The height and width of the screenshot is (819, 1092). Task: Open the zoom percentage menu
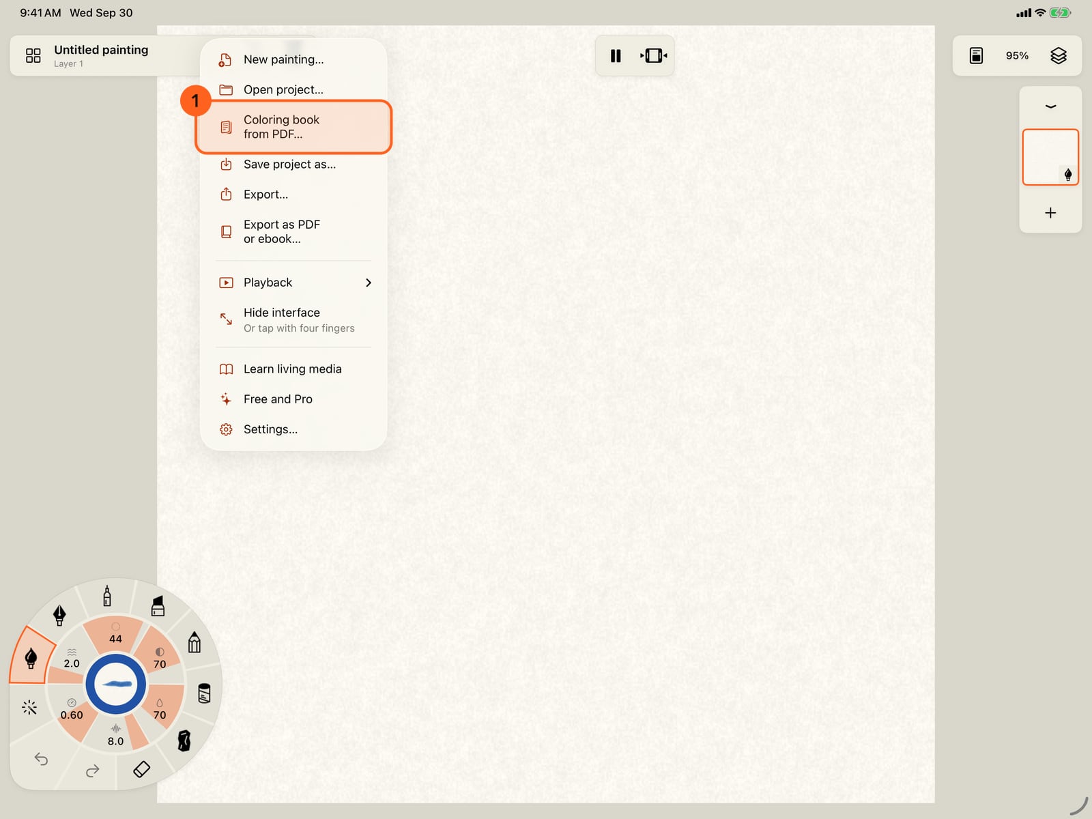1017,56
